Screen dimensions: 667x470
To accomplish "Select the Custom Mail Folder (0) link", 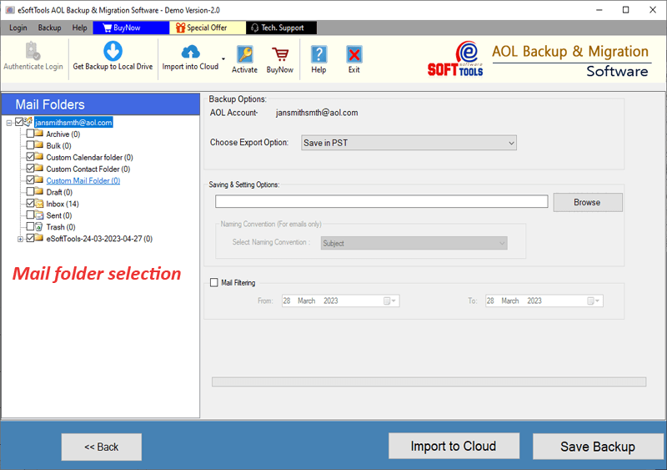I will [x=83, y=180].
